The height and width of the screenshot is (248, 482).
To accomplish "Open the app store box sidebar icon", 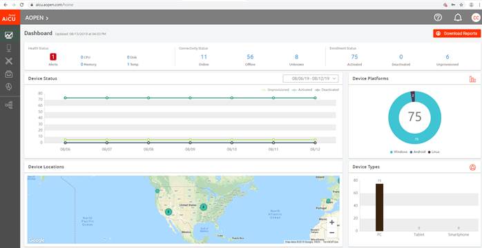I will pyautogui.click(x=9, y=74).
